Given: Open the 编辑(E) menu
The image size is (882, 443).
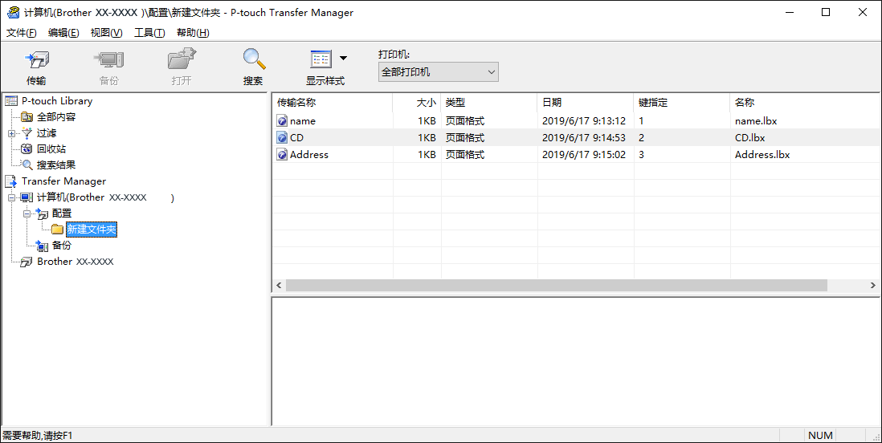Looking at the screenshot, I should click(x=63, y=33).
